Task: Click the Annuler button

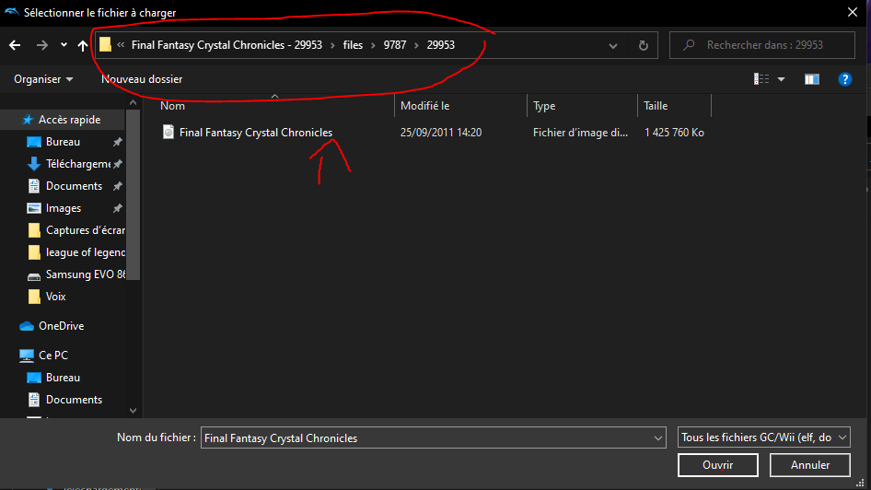Action: click(810, 465)
